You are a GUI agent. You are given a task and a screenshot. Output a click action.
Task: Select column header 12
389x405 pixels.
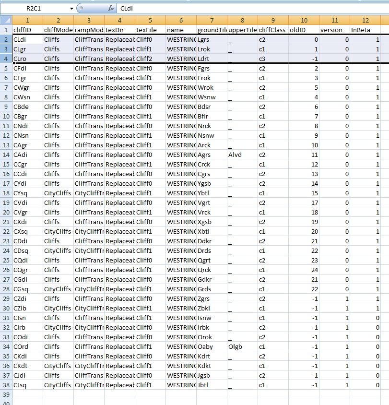point(365,21)
